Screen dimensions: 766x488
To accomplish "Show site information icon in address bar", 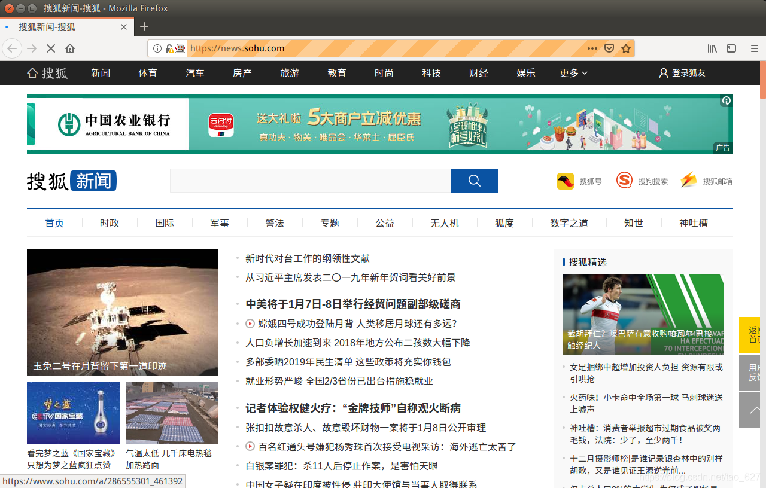I will click(x=157, y=48).
